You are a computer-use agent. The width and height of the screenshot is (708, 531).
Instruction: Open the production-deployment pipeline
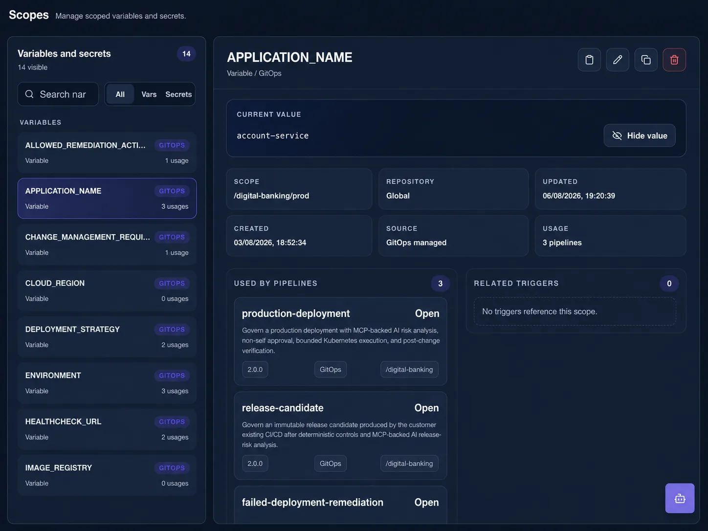pyautogui.click(x=427, y=313)
